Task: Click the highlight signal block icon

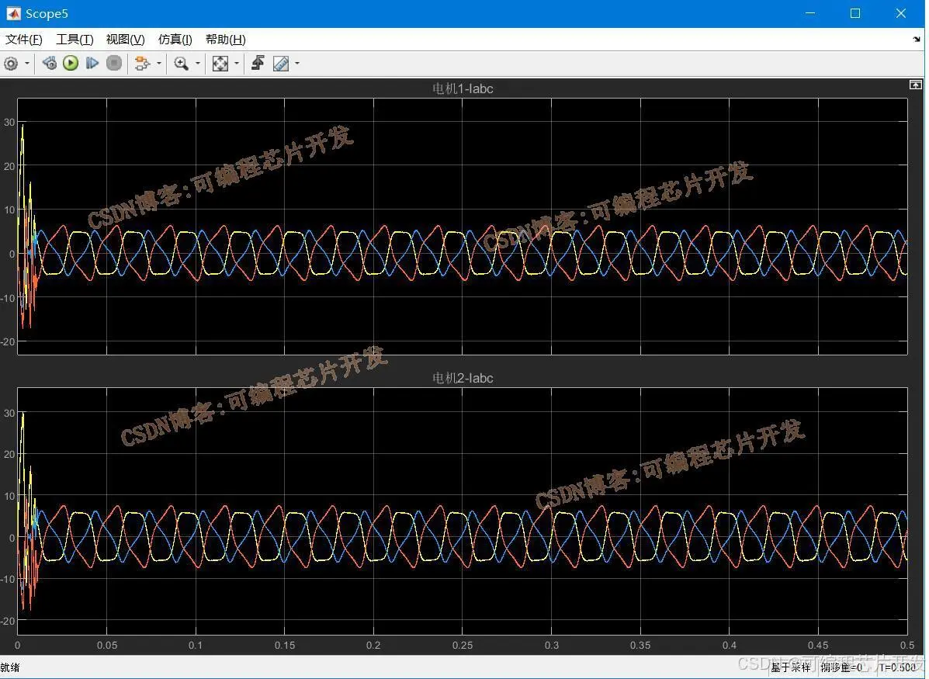Action: (141, 64)
